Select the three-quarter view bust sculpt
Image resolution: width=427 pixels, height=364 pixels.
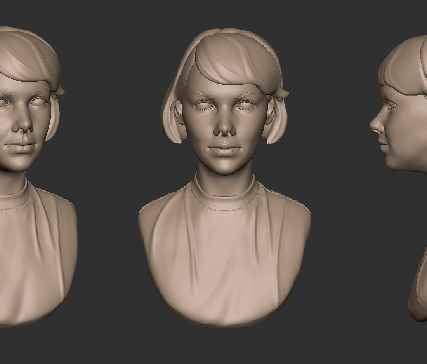pyautogui.click(x=38, y=177)
